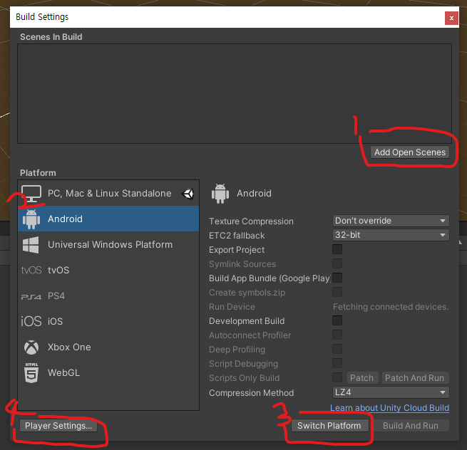Pick Xbox One in the platform list
Viewport: 467px width, 450px height.
tap(108, 347)
